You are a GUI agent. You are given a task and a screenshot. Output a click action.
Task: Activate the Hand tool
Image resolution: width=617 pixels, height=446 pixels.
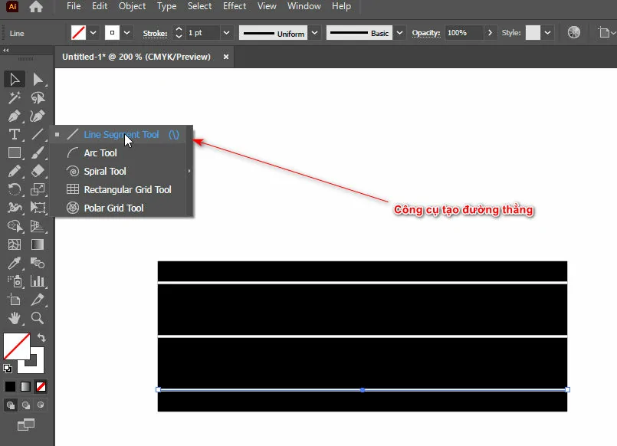coord(15,318)
